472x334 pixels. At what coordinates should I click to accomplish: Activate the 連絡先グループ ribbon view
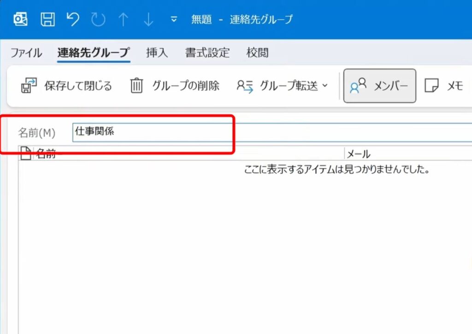pos(93,53)
